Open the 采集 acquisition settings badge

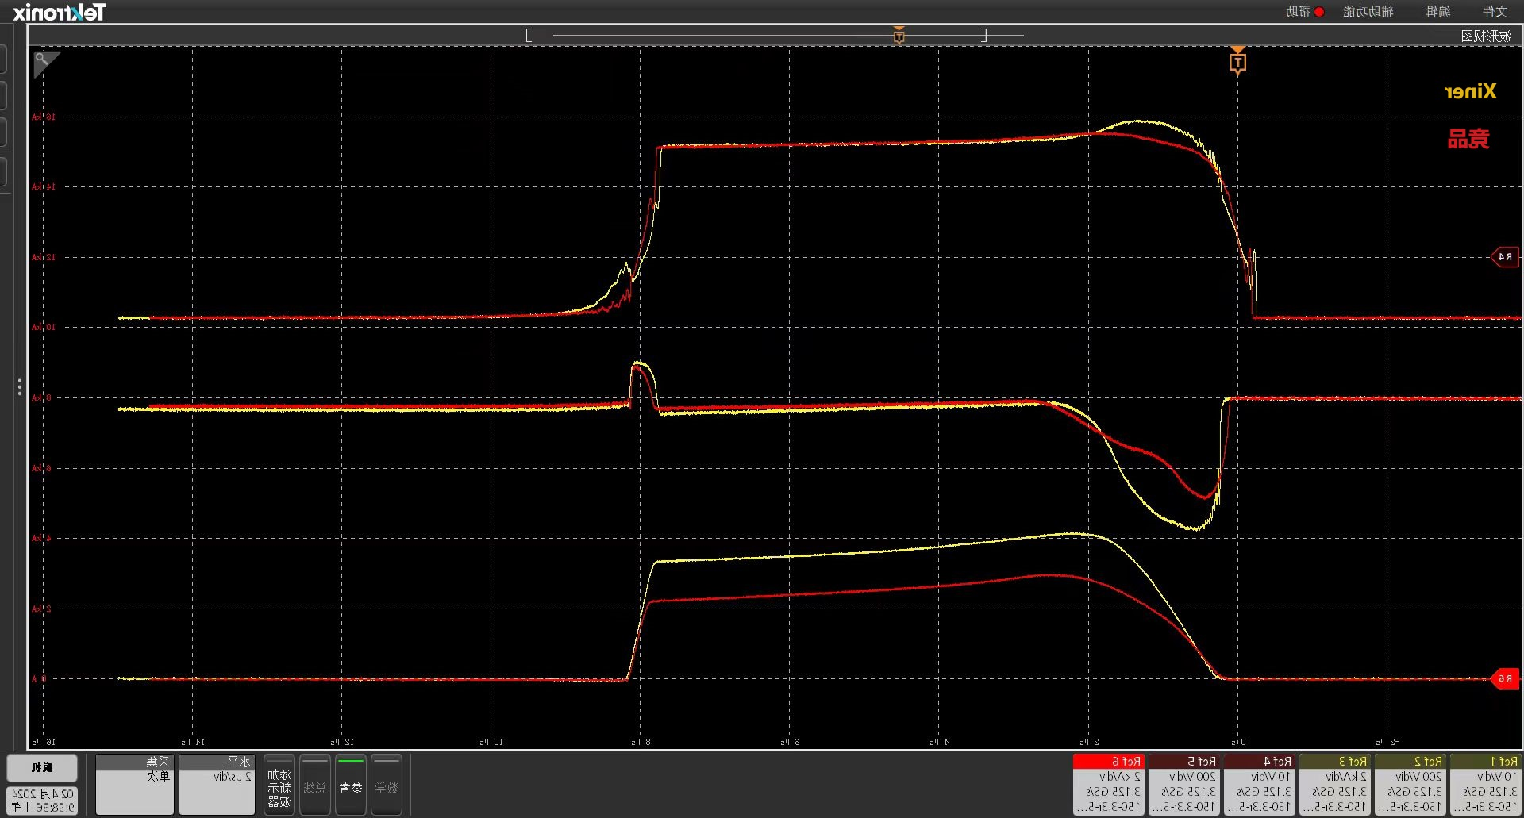(x=134, y=784)
